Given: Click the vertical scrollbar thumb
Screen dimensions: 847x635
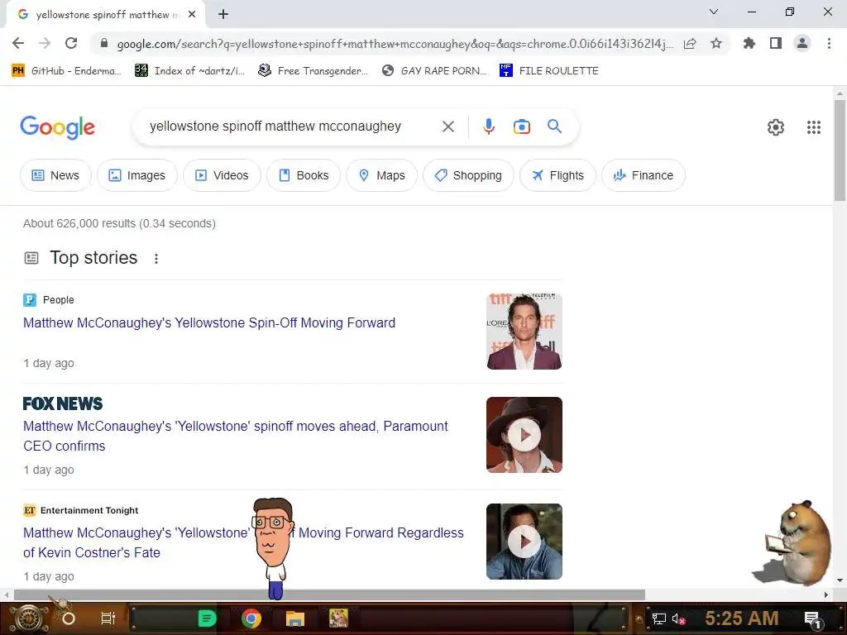Looking at the screenshot, I should click(x=840, y=150).
